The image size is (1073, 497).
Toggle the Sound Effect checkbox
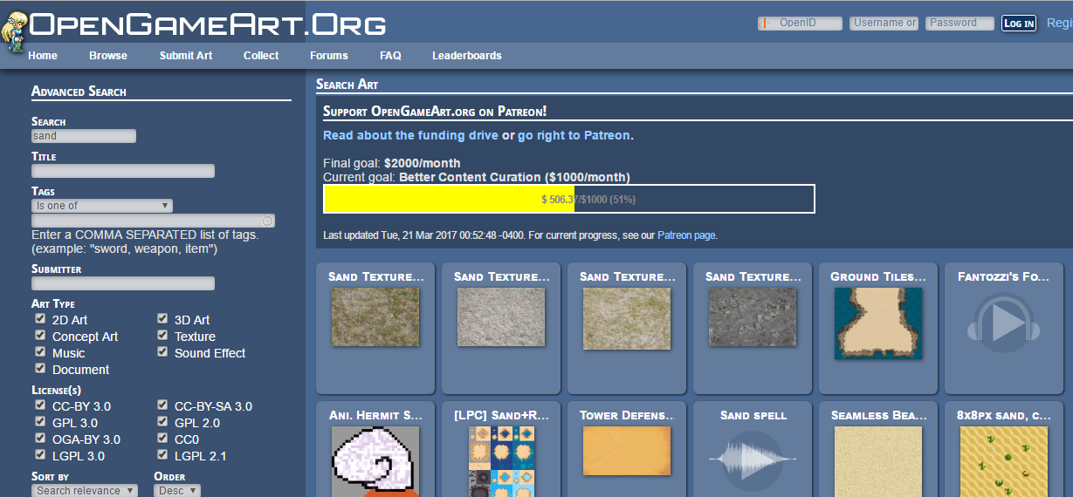tap(162, 352)
